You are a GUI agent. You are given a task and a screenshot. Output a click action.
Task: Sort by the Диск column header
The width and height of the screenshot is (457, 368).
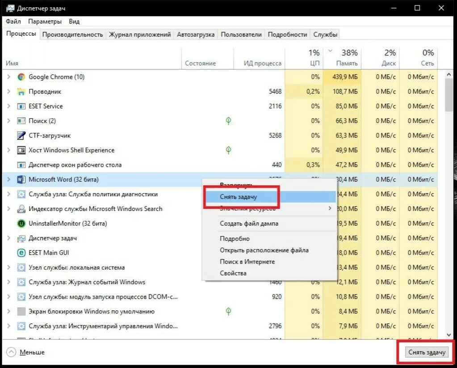(380, 58)
